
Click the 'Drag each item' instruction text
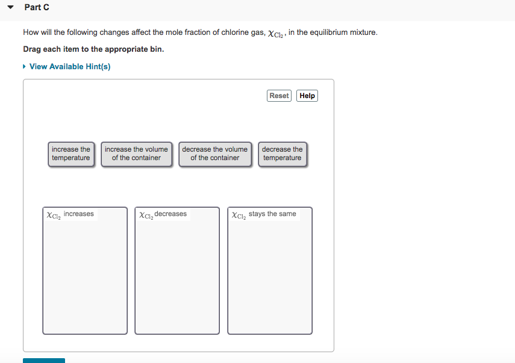coord(93,49)
